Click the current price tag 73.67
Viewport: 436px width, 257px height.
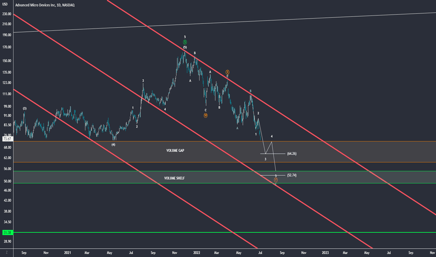[7, 139]
